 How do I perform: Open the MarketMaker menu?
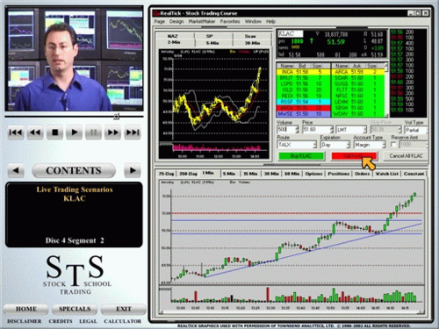click(x=202, y=21)
